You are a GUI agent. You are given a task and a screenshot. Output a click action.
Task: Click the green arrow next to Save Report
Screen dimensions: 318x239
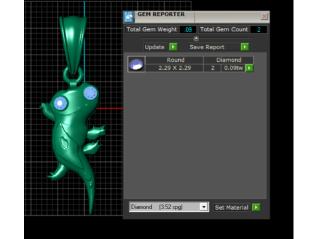tap(244, 47)
